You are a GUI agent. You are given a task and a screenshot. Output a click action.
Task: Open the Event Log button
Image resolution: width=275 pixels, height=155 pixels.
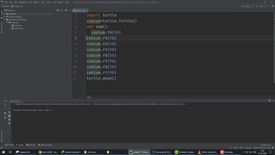click(x=266, y=145)
